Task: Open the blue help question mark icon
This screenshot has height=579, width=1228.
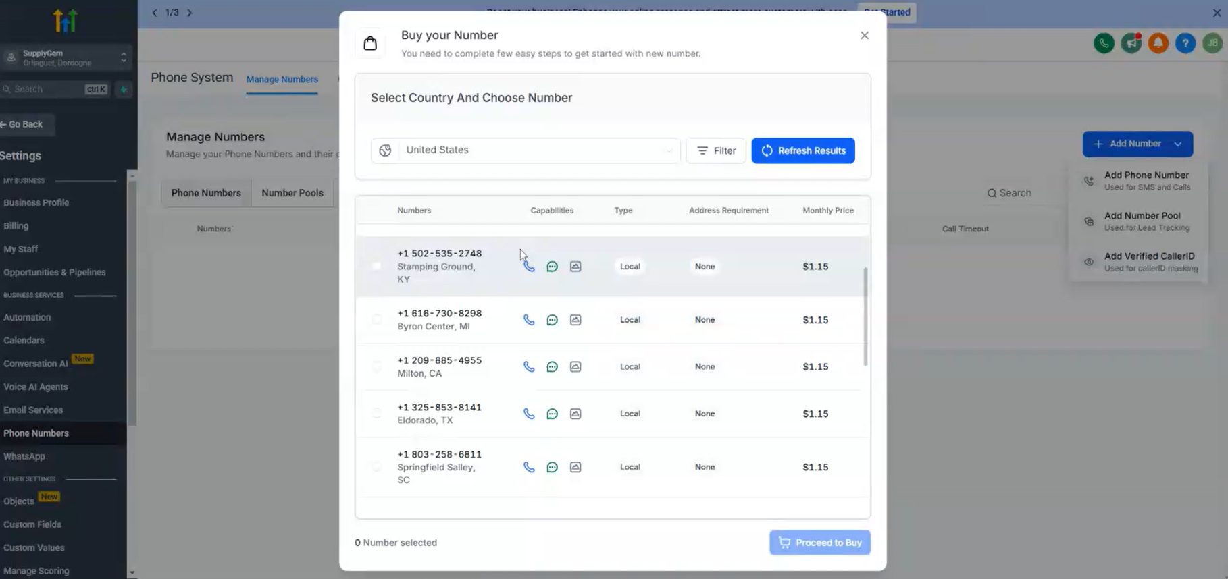Action: [1185, 43]
